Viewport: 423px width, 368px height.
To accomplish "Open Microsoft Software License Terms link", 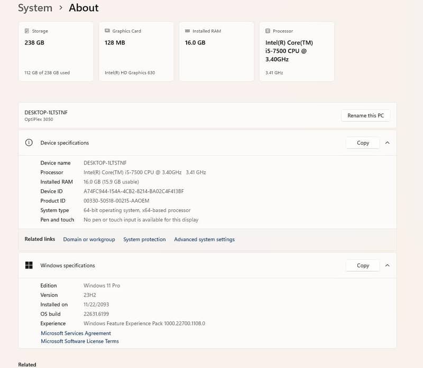I will coord(80,341).
